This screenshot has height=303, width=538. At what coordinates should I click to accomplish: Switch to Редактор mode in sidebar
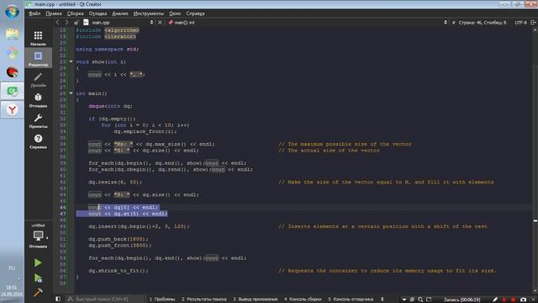pyautogui.click(x=38, y=58)
